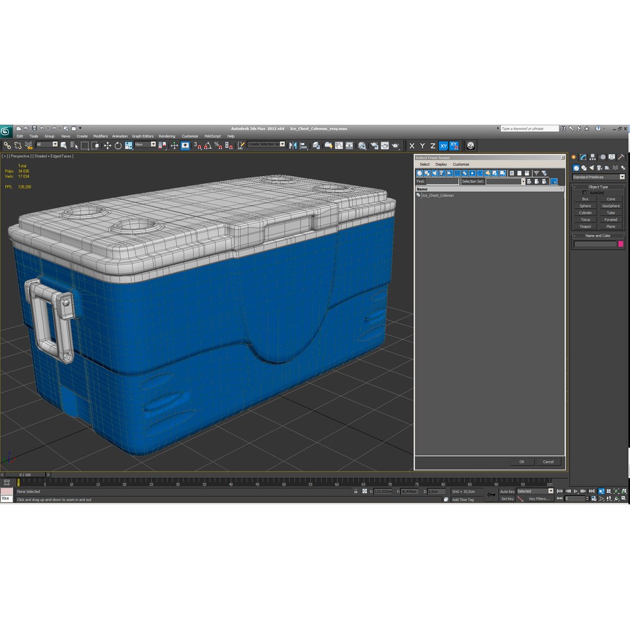This screenshot has height=630, width=630.
Task: Restrict transform to the Y axis
Action: click(422, 146)
